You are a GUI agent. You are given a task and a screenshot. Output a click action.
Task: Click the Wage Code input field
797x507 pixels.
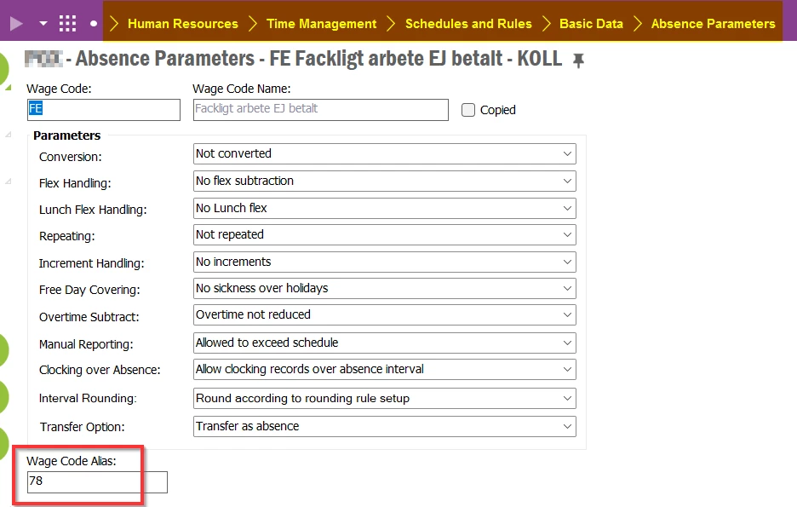104,110
